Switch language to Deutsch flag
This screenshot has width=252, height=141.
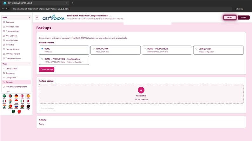(x=16, y=96)
